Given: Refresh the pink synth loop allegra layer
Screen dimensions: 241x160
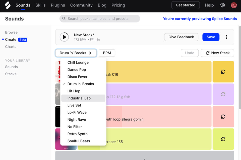Looking at the screenshot, I should click(223, 117).
